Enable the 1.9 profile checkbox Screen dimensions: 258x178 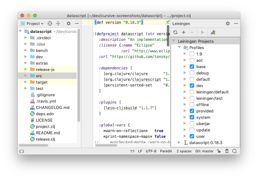192,54
